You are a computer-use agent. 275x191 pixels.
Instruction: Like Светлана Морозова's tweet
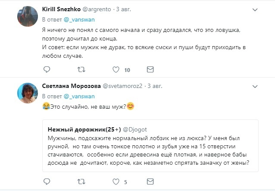coord(116,181)
